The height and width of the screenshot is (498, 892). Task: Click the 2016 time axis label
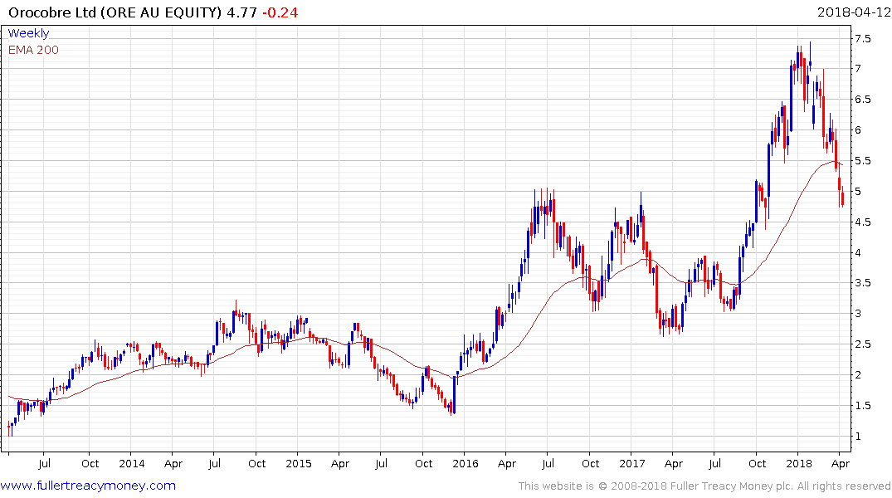coord(465,463)
